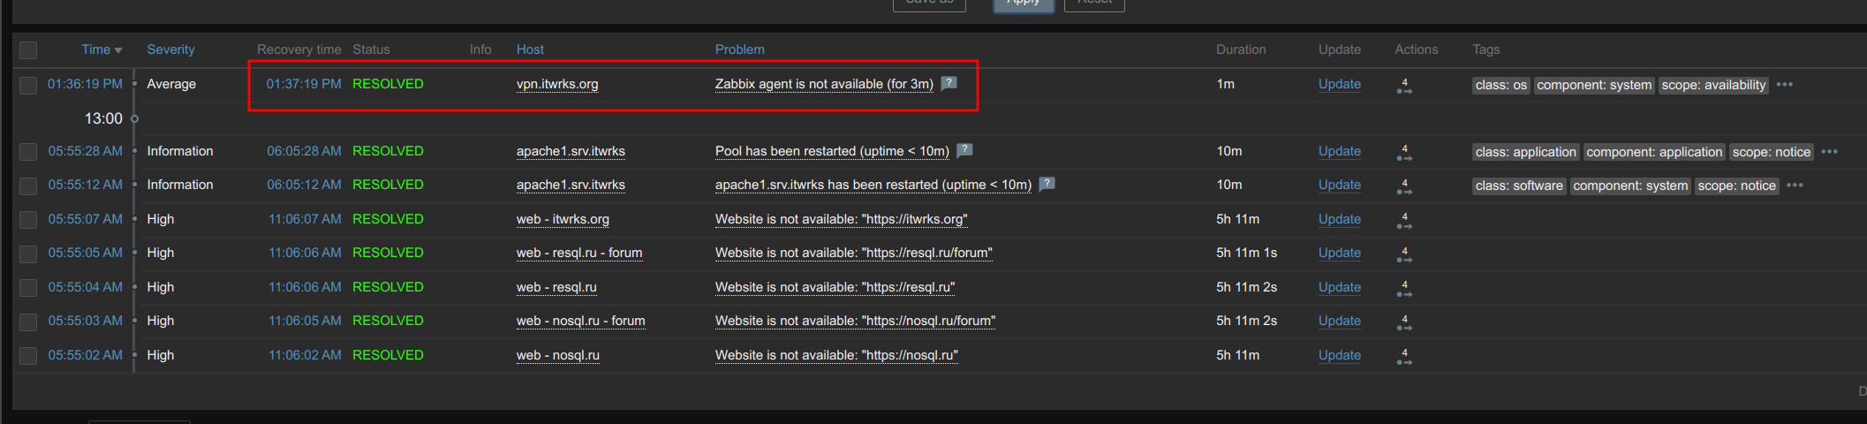Image resolution: width=1867 pixels, height=424 pixels.
Task: Expand more tags for vpn.itwrks.org row
Action: tap(1785, 85)
